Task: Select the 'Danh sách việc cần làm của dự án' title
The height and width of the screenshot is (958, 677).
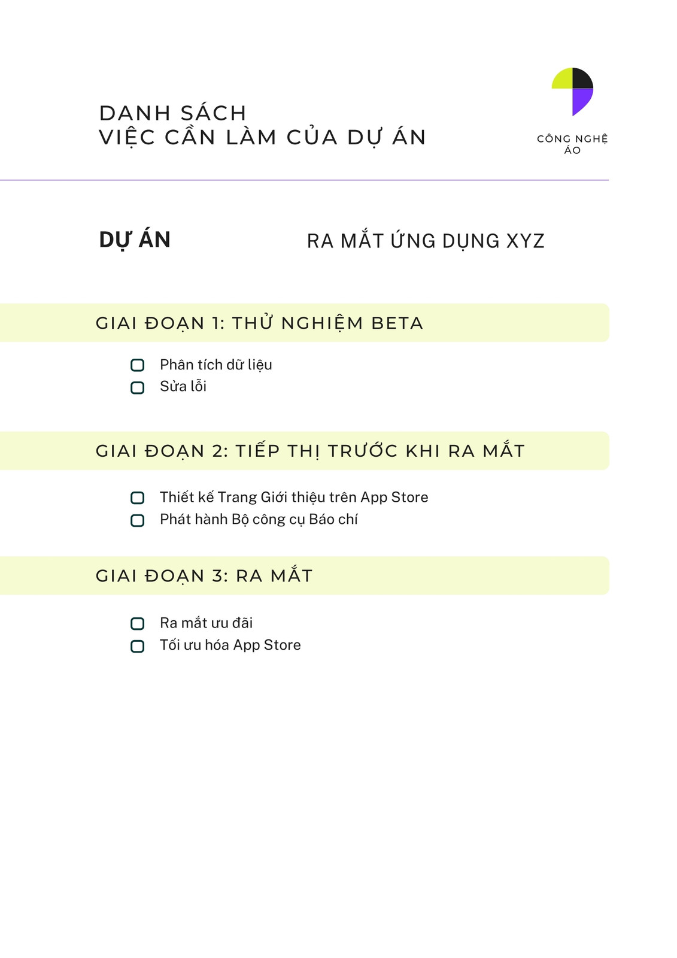Action: point(262,125)
